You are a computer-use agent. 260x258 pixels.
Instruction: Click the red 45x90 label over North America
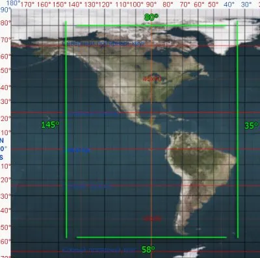click(x=152, y=79)
